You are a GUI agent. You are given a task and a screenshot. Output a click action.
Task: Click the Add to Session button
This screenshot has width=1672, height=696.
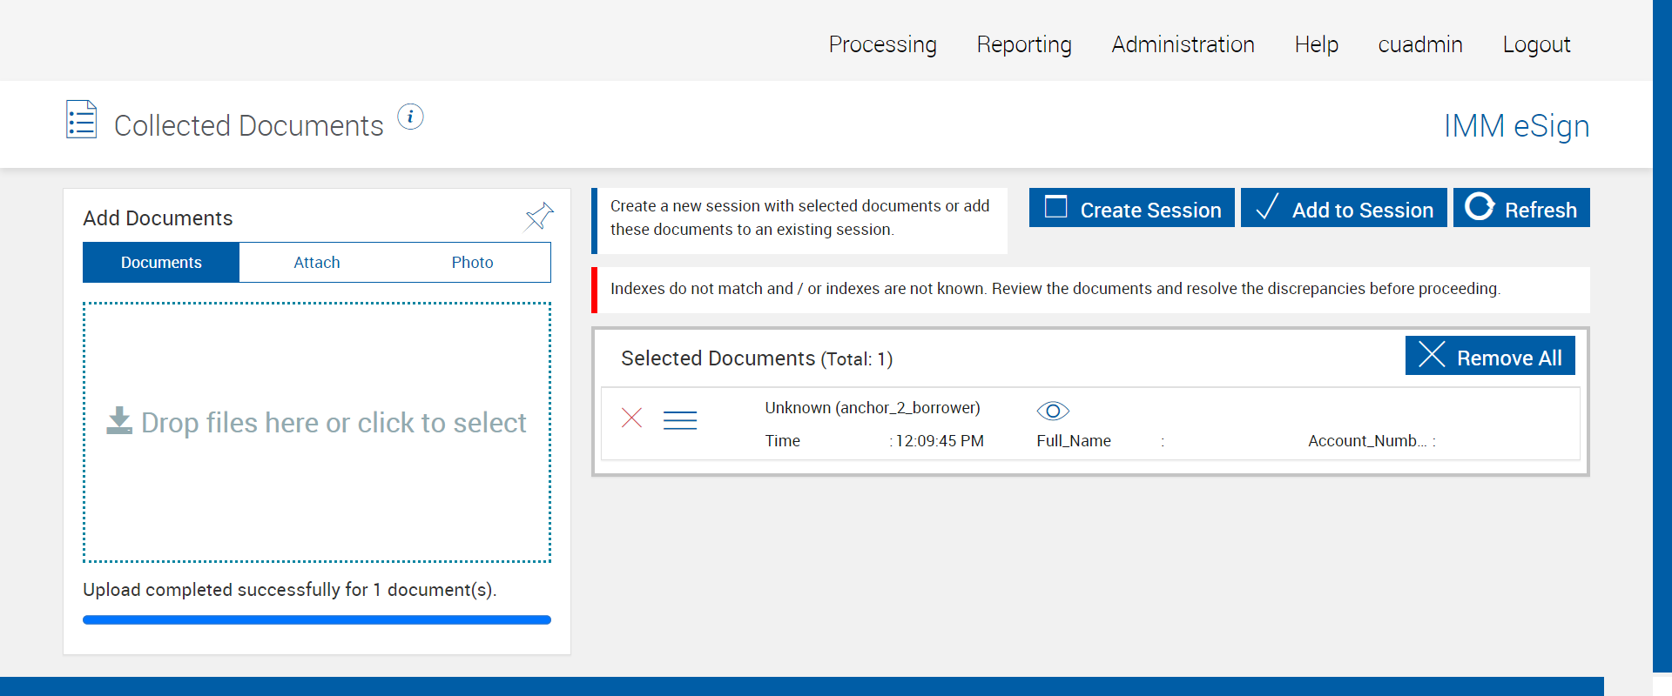point(1344,208)
